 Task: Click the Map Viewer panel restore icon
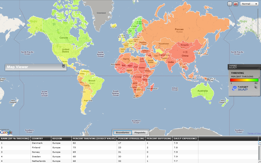[x=63, y=66]
